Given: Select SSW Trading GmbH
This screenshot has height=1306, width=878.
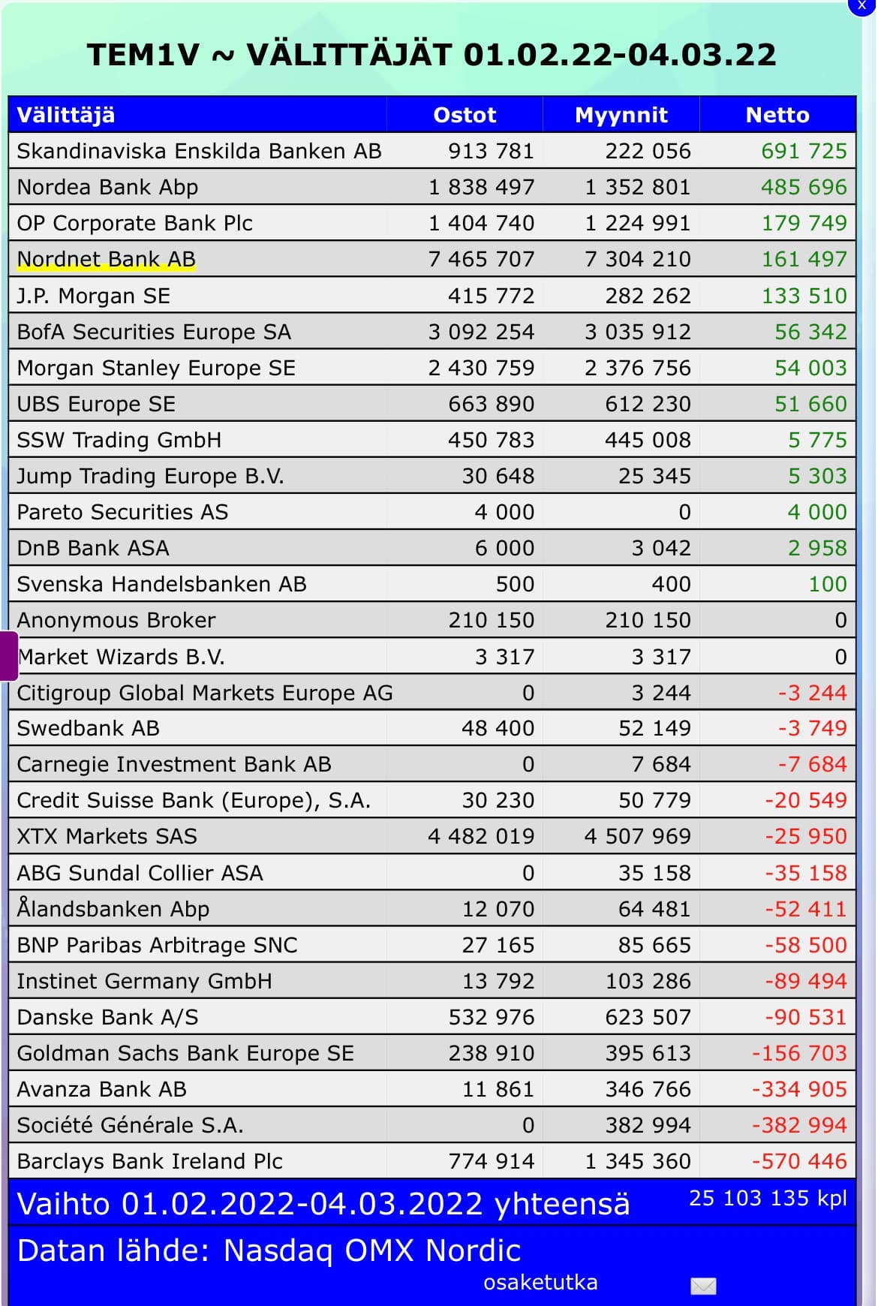Looking at the screenshot, I should (119, 440).
